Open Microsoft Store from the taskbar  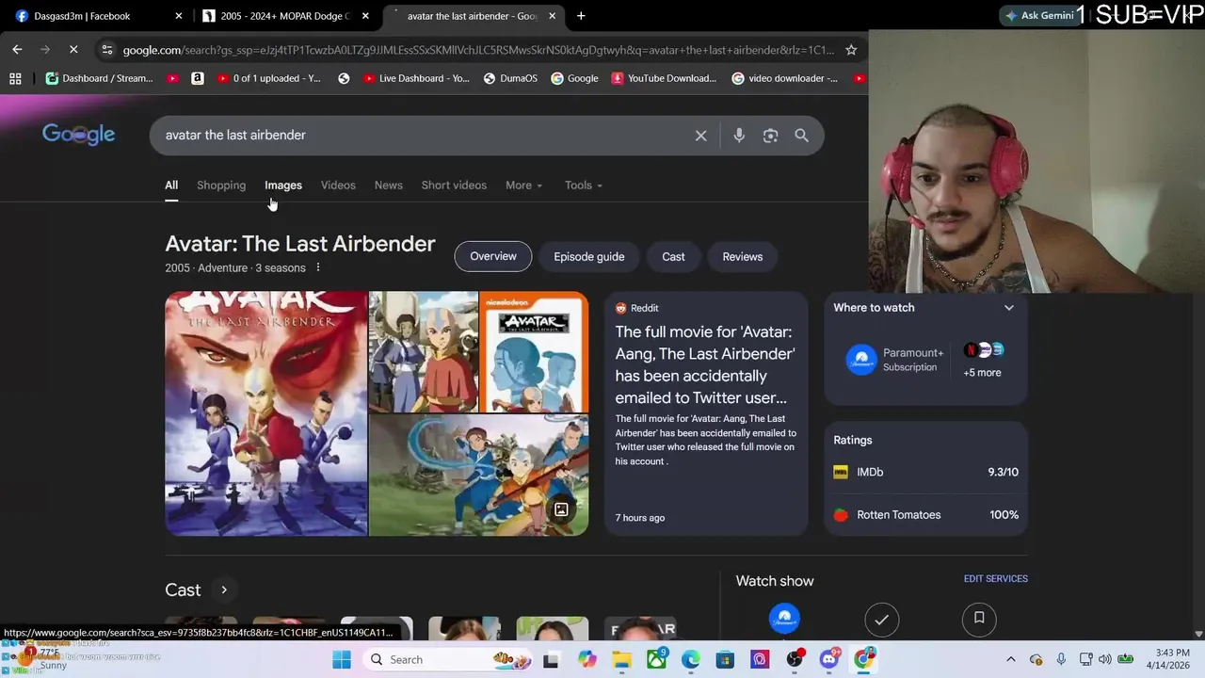coord(726,659)
